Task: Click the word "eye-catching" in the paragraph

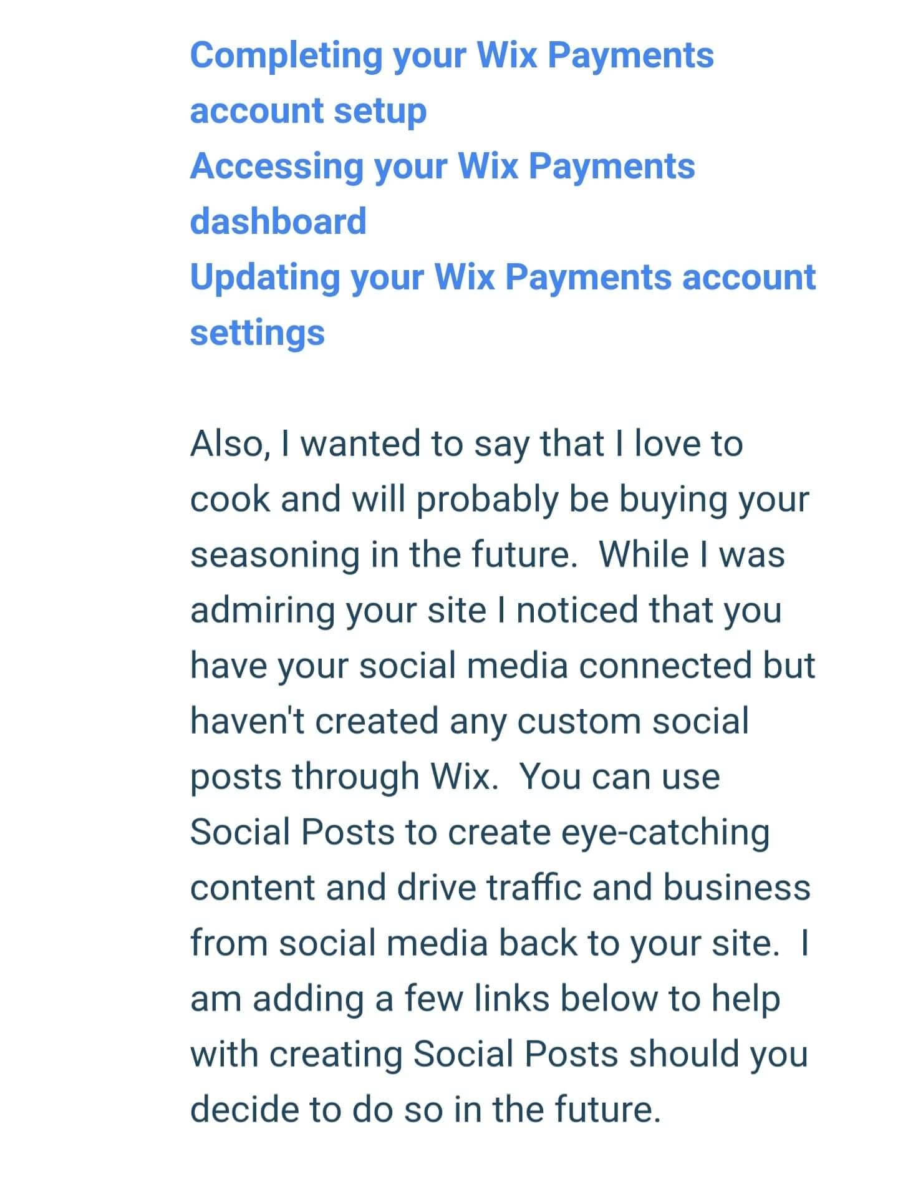Action: pyautogui.click(x=665, y=832)
